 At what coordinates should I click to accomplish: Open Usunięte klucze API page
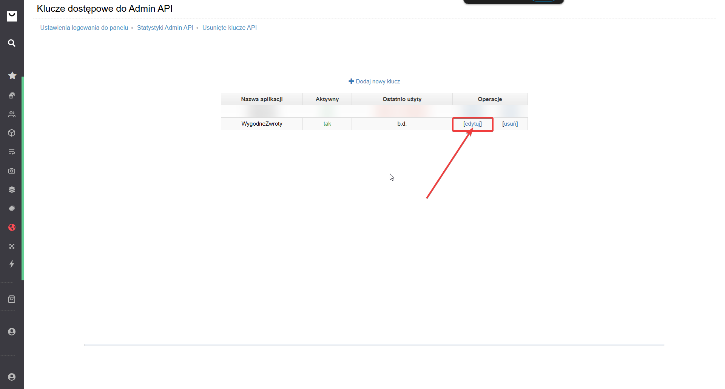(x=229, y=28)
